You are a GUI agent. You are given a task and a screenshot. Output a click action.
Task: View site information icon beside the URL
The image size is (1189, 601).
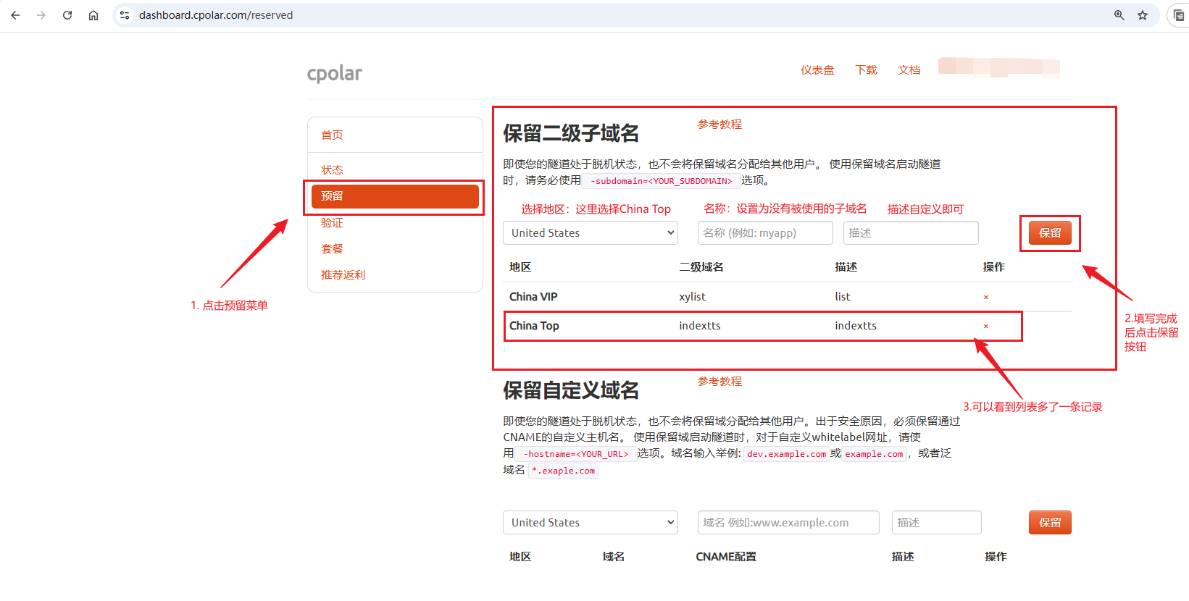pos(125,15)
